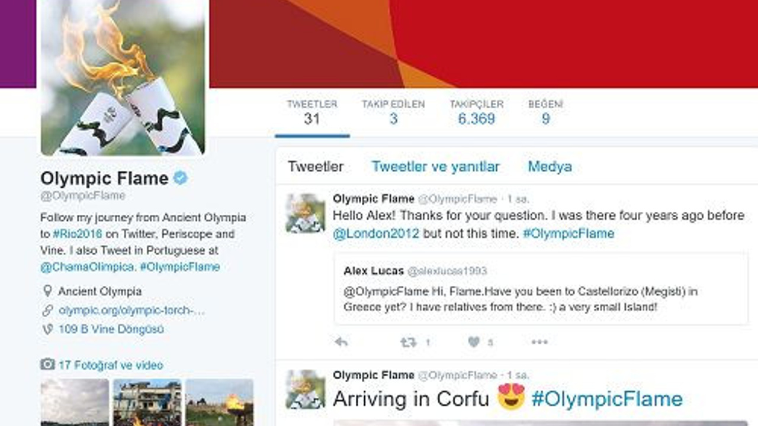Open the quoted Alex Lucas tweet
The width and height of the screenshot is (758, 426).
[x=541, y=289]
